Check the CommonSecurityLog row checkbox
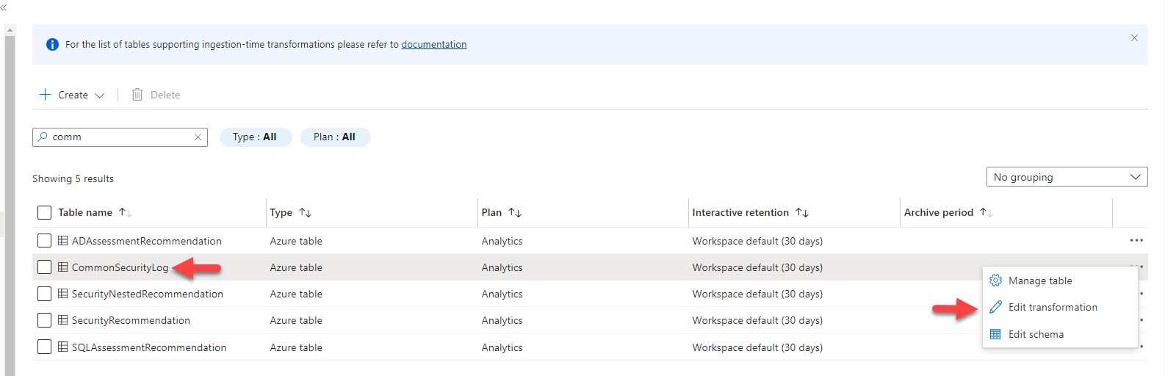 [x=44, y=267]
